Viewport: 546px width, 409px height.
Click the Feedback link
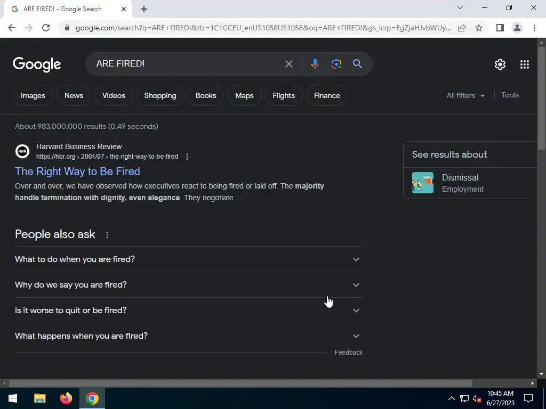pos(349,353)
